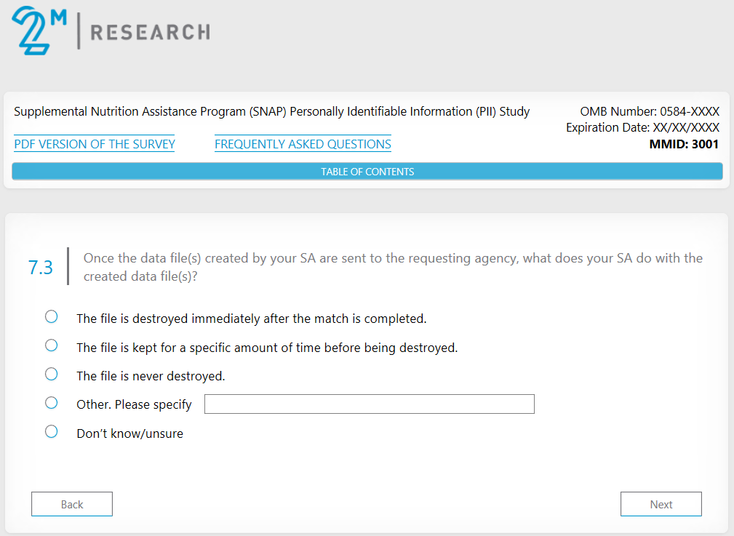Screen dimensions: 734x536
Task: Choose 'kept for a specific amount of time' option
Action: coord(52,345)
